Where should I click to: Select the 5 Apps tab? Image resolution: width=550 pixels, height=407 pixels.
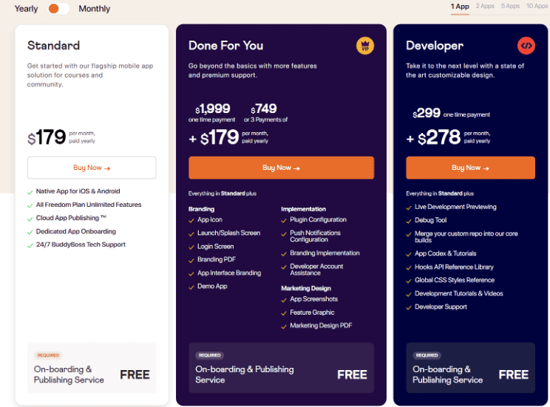pos(510,7)
